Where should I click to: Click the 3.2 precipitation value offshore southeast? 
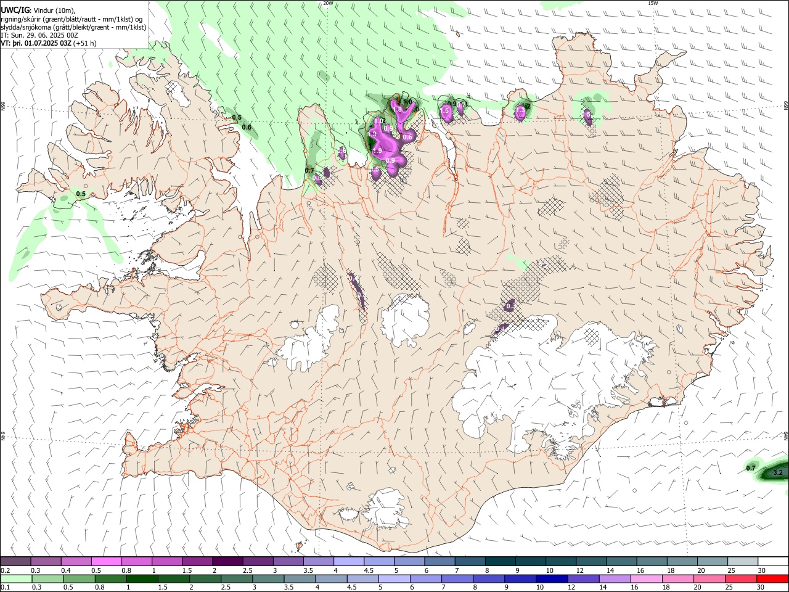tap(777, 473)
